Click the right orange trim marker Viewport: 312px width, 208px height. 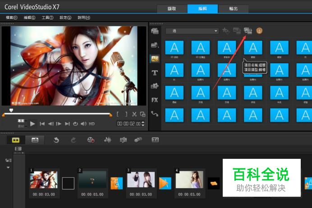click(111, 115)
